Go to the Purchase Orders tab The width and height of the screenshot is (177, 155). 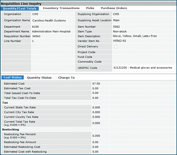(x=114, y=8)
